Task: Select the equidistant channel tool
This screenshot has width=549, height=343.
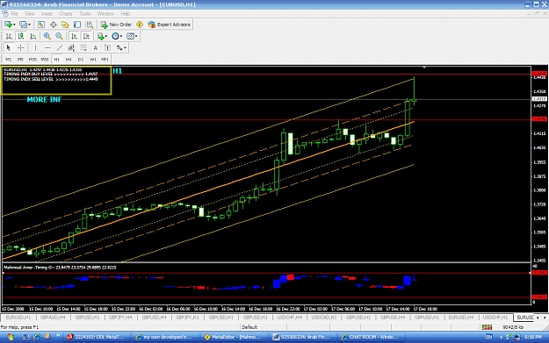Action: 71,48
